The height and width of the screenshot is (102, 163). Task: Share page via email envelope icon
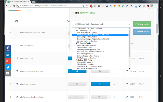click(8, 73)
